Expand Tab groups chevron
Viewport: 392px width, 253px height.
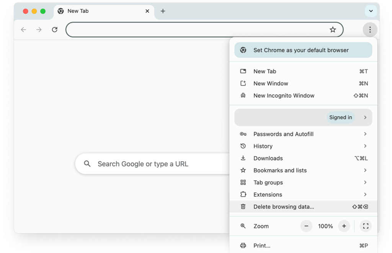click(365, 182)
